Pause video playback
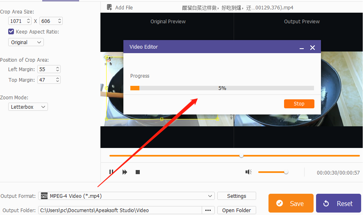 pos(111,172)
